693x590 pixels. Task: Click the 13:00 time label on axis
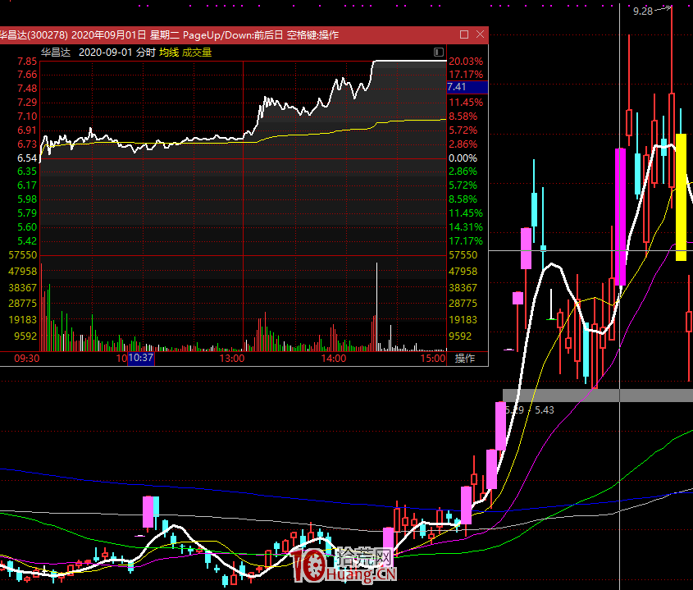click(x=231, y=359)
